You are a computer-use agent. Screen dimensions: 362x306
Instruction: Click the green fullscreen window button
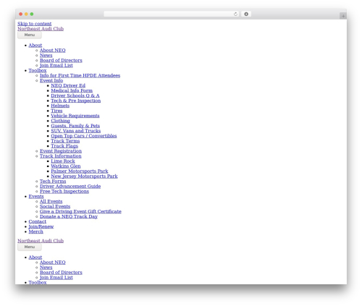tap(32, 14)
